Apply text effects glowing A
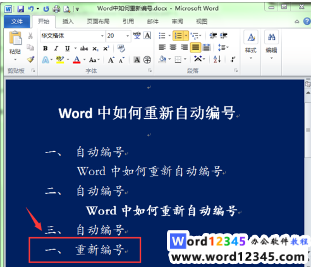 [46, 60]
